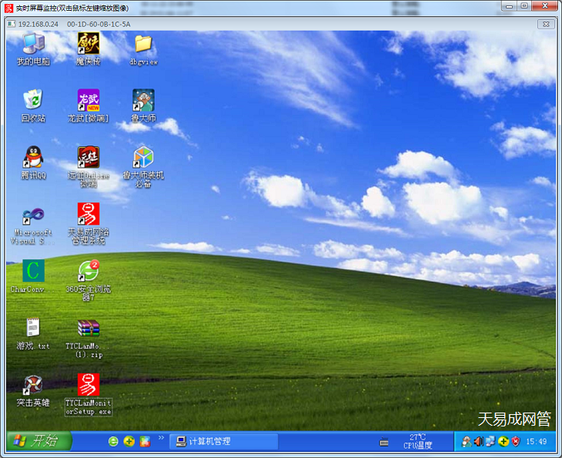Click the 鲁大师 desktop shortcut
The height and width of the screenshot is (458, 562).
click(x=143, y=101)
